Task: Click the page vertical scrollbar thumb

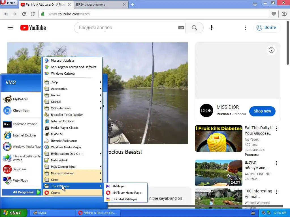Action: (x=288, y=42)
